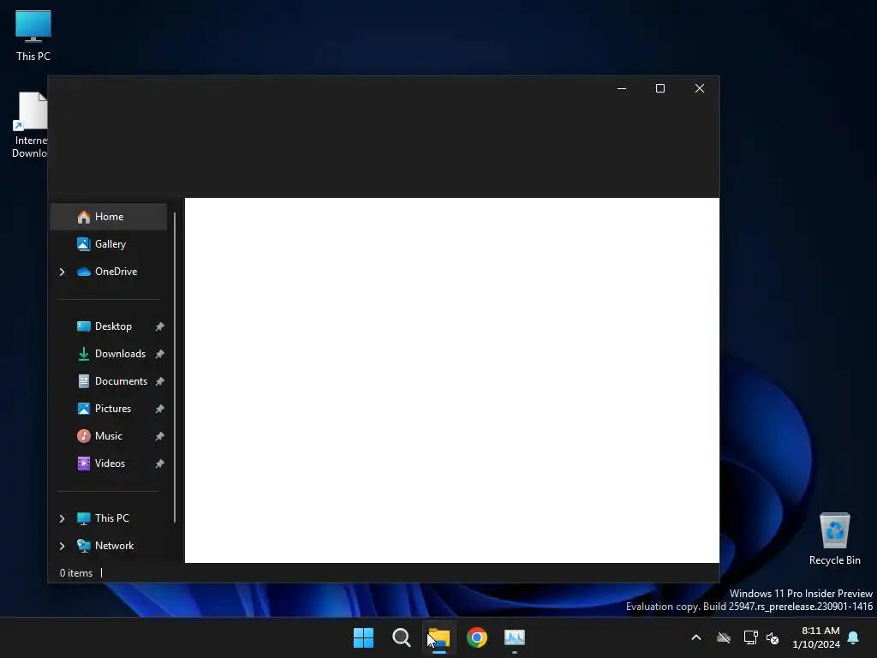Click the muted volume tray icon
877x658 pixels.
773,637
